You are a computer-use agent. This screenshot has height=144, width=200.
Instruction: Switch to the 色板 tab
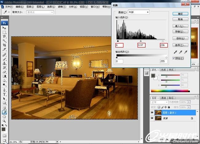tap(163, 70)
